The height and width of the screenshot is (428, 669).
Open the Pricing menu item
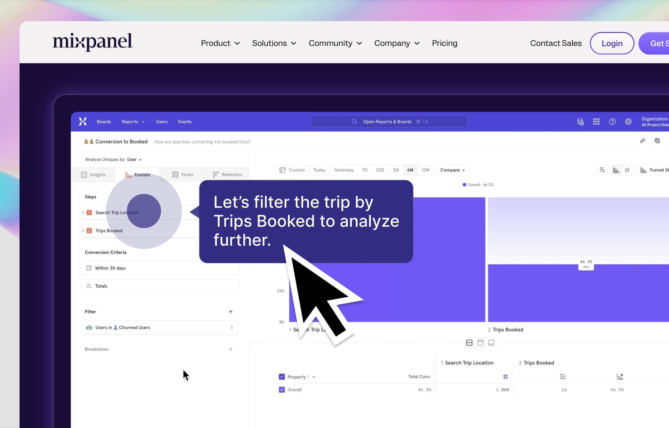(x=444, y=43)
